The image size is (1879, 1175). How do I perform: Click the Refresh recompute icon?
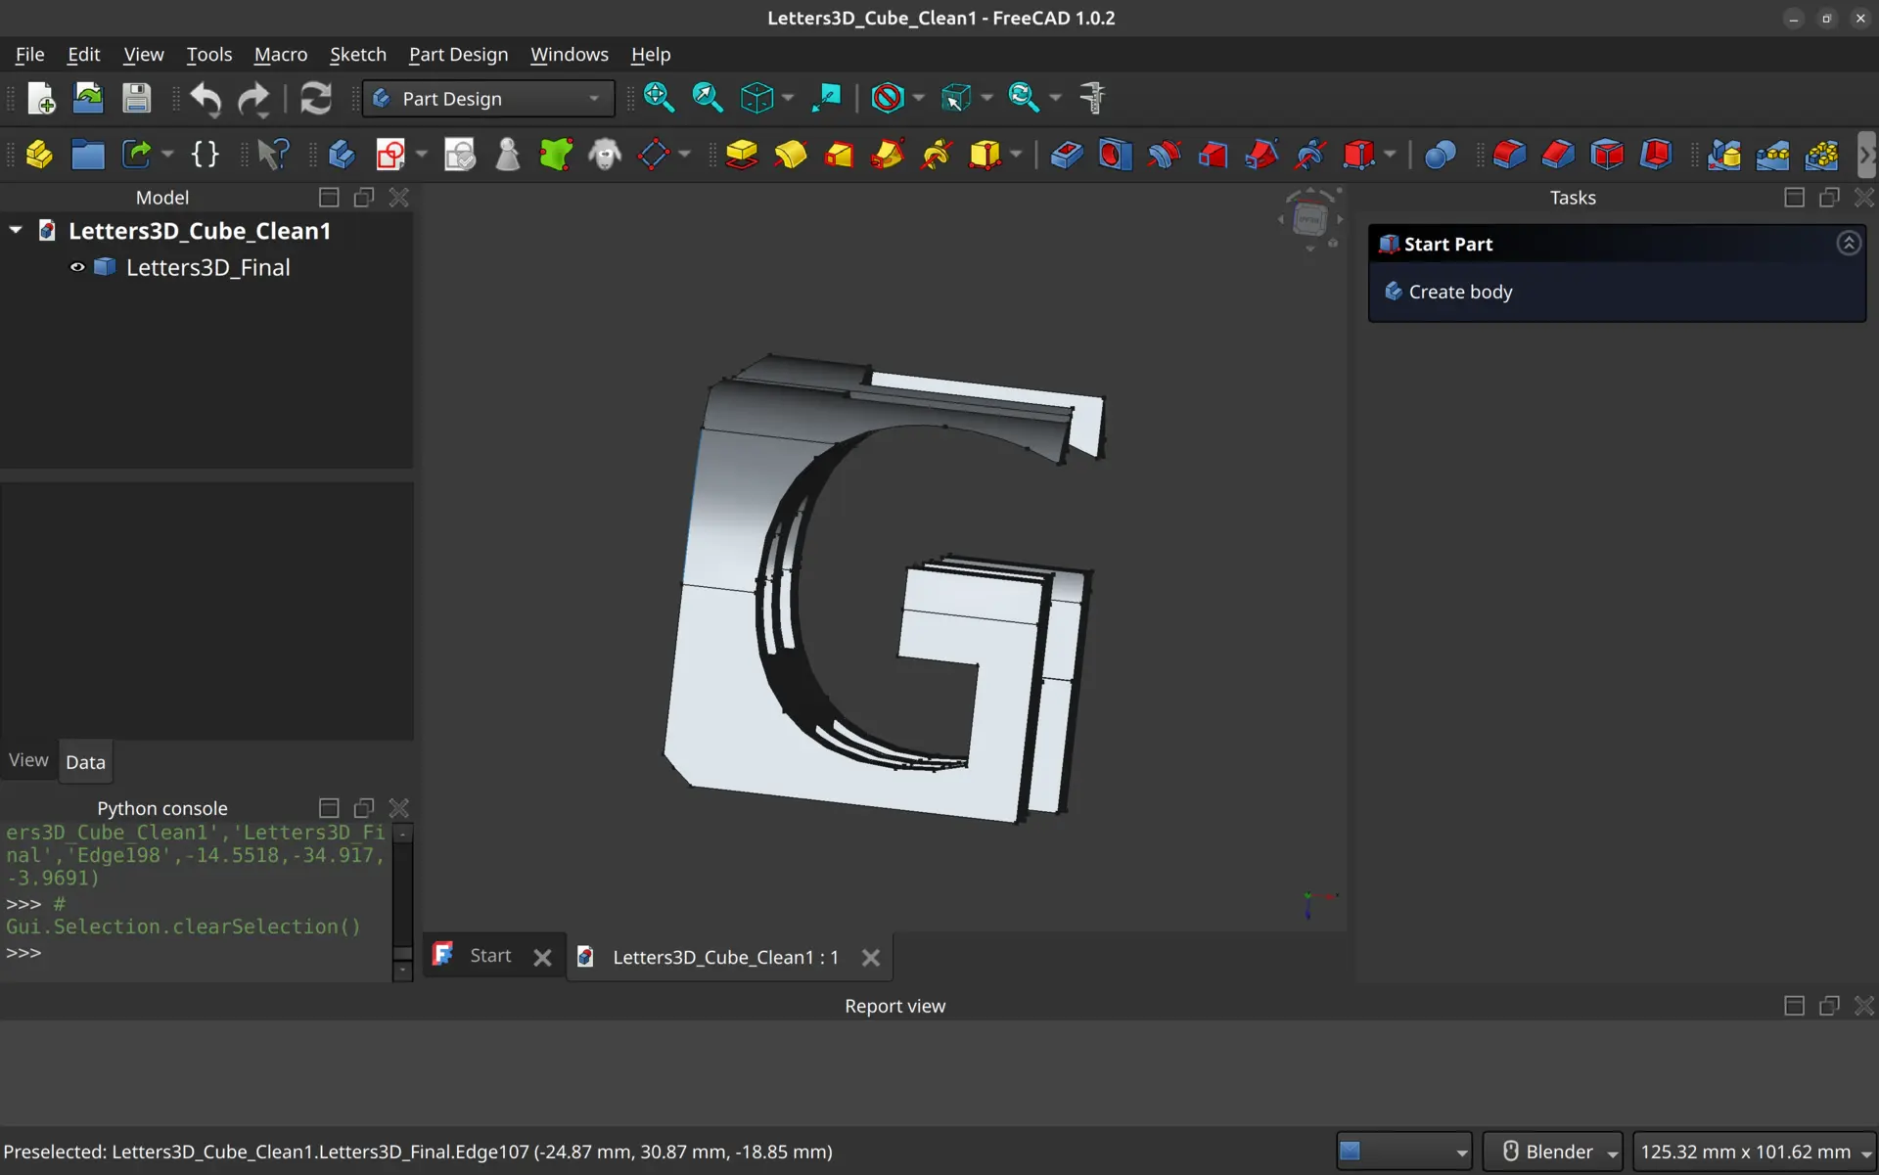[x=315, y=98]
